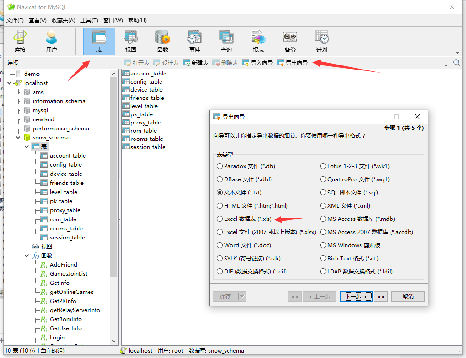Click the connection tree vertical scrollbar
Screen dimensions: 466x358
tap(114, 177)
